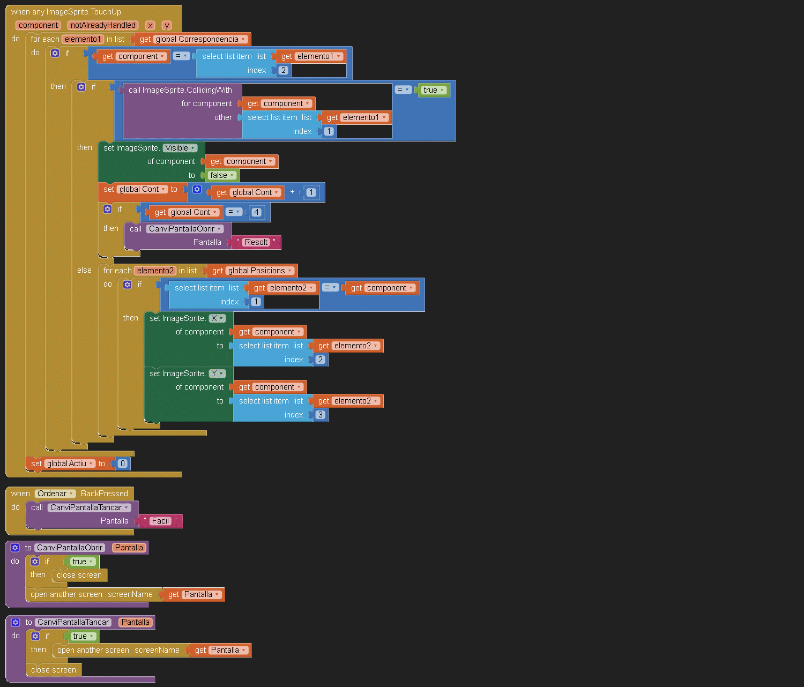The image size is (804, 687).
Task: Open Ordenar component dropdown in BackPressed event
Action: point(55,494)
